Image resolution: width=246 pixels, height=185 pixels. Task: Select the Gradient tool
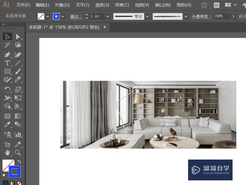pos(18,116)
